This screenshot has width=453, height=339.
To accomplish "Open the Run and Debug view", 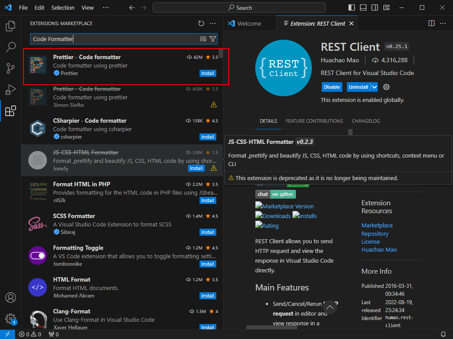I will 11,90.
